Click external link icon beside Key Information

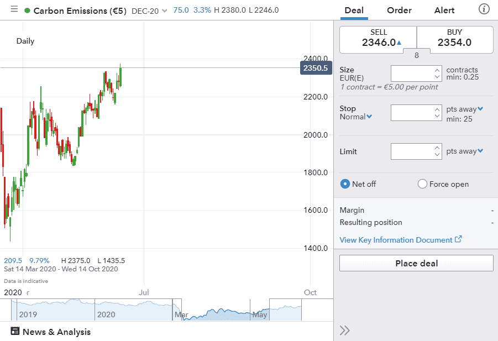[x=458, y=239]
